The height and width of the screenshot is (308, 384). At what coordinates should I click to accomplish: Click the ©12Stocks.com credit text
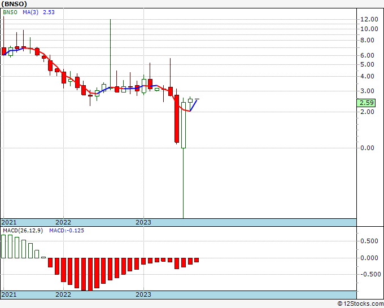360,303
